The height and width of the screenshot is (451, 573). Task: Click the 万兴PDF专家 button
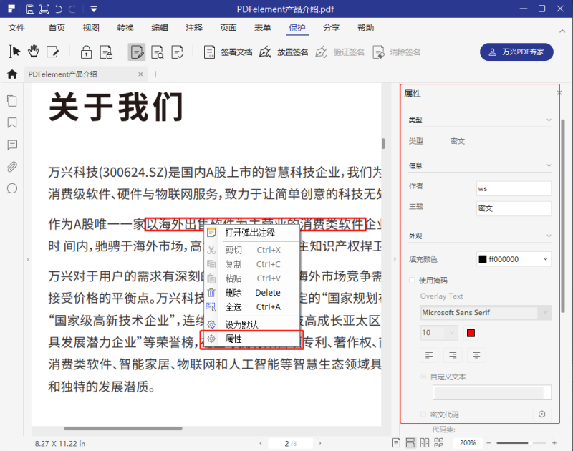[x=516, y=52]
